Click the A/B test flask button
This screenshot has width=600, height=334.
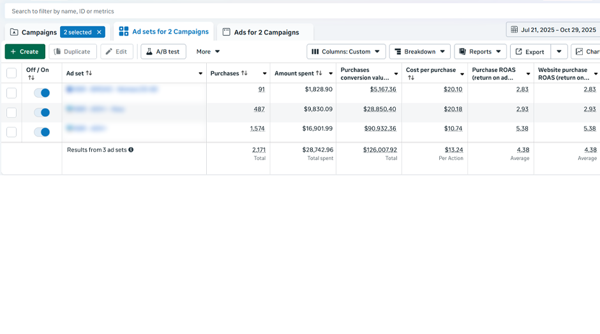[163, 52]
